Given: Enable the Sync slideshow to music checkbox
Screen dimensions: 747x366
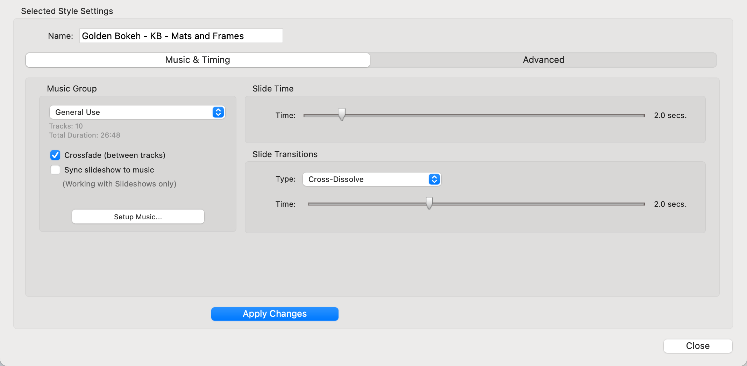Looking at the screenshot, I should pos(55,170).
